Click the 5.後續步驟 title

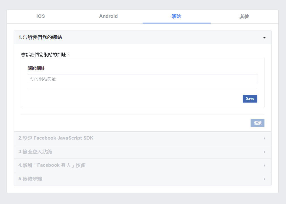(30, 179)
